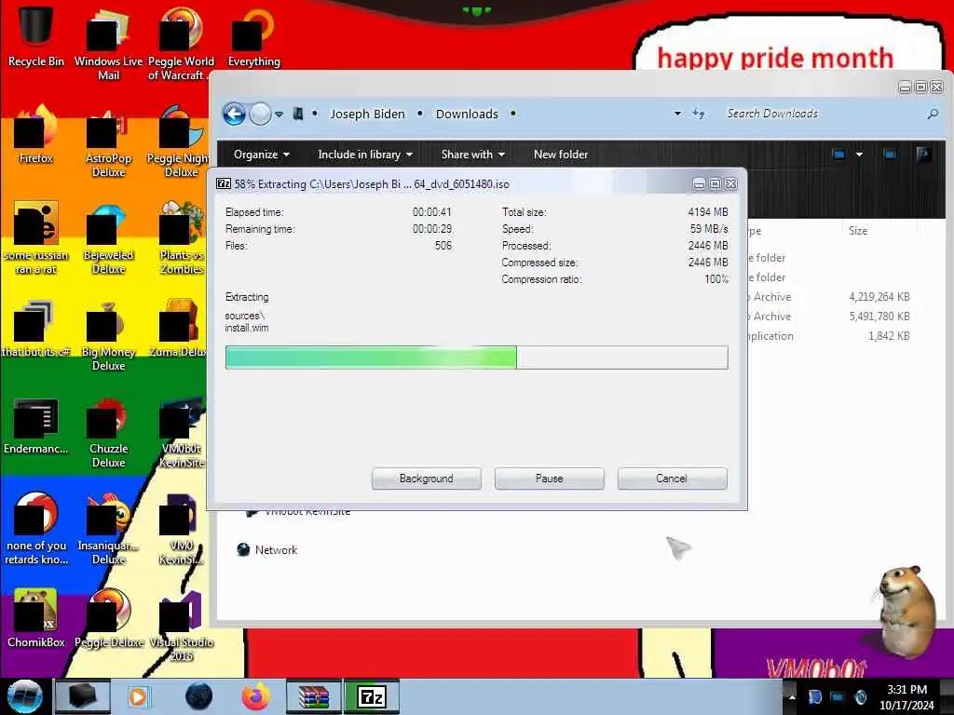
Task: Click Explorer help icon in toolbar
Action: click(923, 155)
